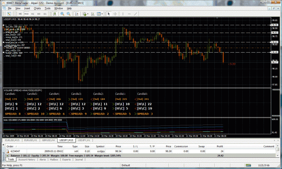Select the H1 timeframe button
The image size is (282, 169).
32,14
